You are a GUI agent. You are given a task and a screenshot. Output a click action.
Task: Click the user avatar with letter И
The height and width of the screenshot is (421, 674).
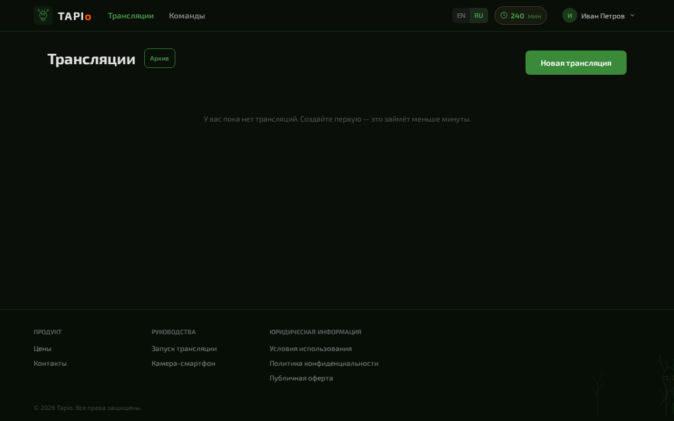[x=570, y=15]
